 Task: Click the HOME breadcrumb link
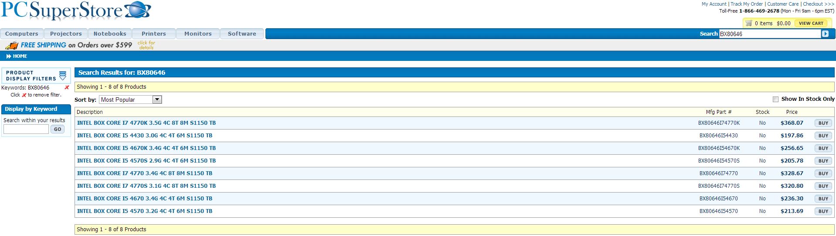(20, 56)
